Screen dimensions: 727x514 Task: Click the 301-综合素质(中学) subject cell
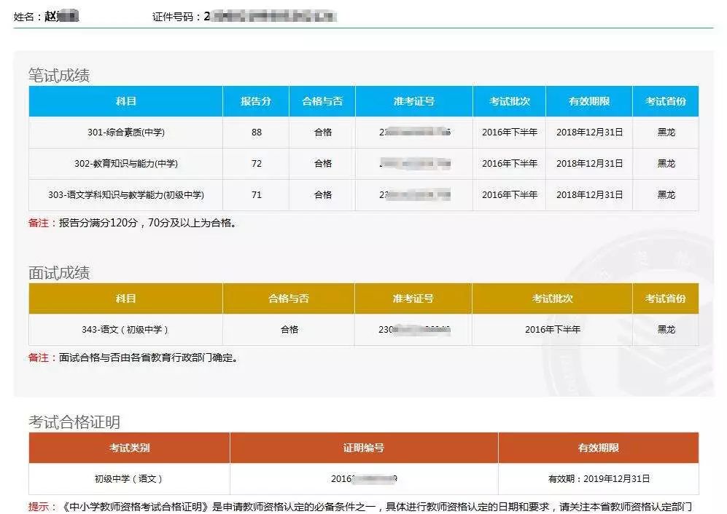[x=125, y=133]
